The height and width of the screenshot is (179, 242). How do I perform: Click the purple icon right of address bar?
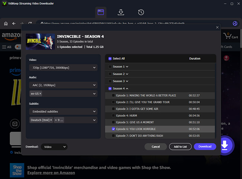click(235, 23)
